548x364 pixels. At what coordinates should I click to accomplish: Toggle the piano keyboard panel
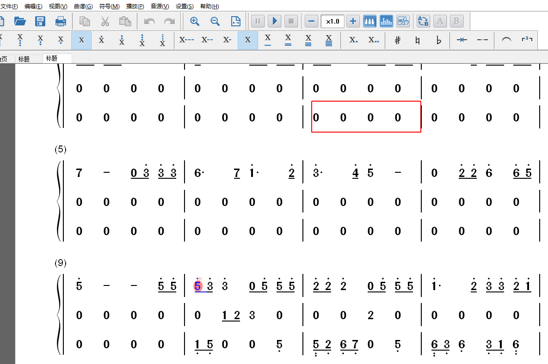tap(369, 21)
